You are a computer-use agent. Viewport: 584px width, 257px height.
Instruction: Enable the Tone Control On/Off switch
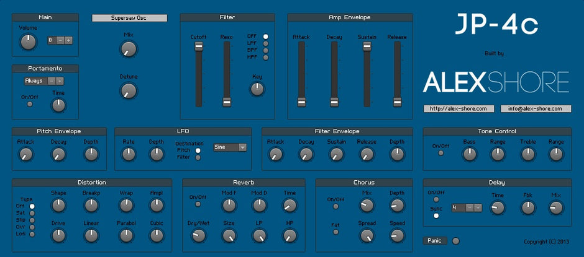pyautogui.click(x=441, y=152)
